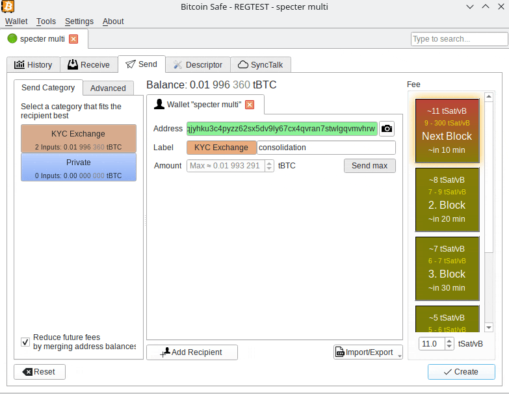Click the Send max button
509x394 pixels.
click(370, 166)
